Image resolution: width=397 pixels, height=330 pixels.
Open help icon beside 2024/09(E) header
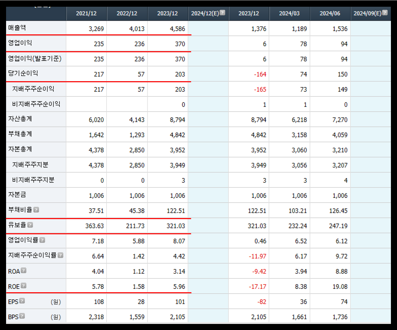[385, 13]
